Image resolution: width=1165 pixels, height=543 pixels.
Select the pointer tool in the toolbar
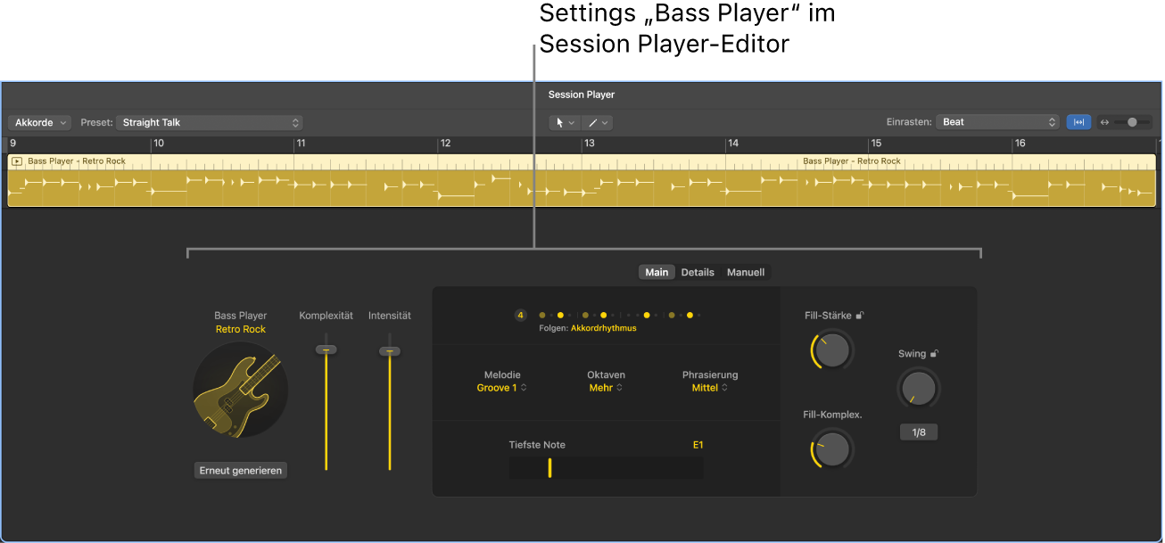(560, 122)
